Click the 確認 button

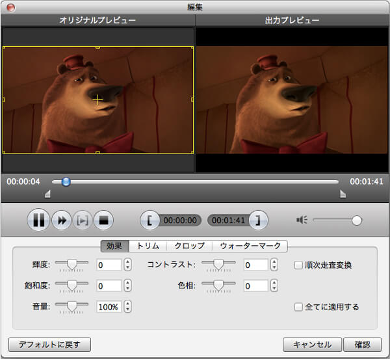click(363, 345)
